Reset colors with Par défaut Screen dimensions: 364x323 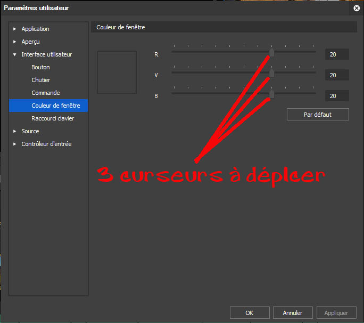[x=318, y=115]
